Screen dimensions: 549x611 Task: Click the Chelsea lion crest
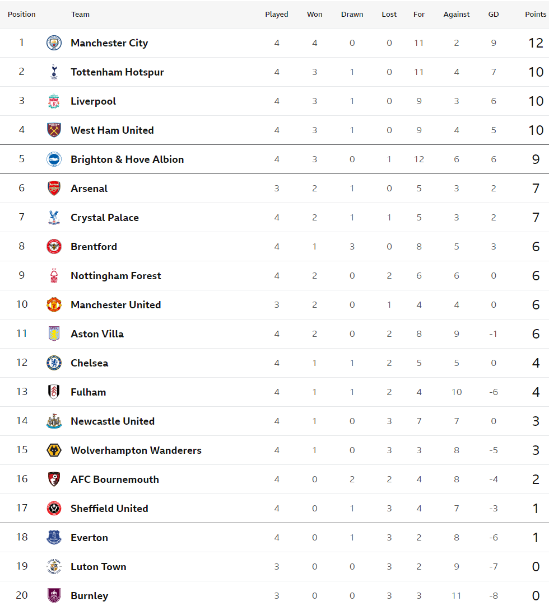coord(54,363)
